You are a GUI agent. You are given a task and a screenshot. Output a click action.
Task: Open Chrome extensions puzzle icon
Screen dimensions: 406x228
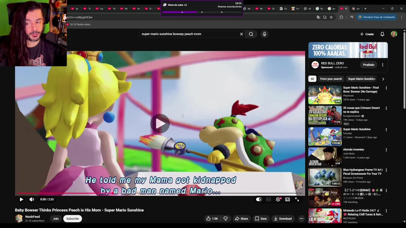click(341, 17)
